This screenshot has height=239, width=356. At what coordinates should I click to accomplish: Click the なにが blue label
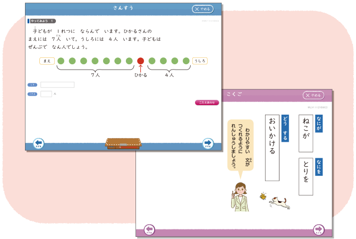click(x=319, y=124)
